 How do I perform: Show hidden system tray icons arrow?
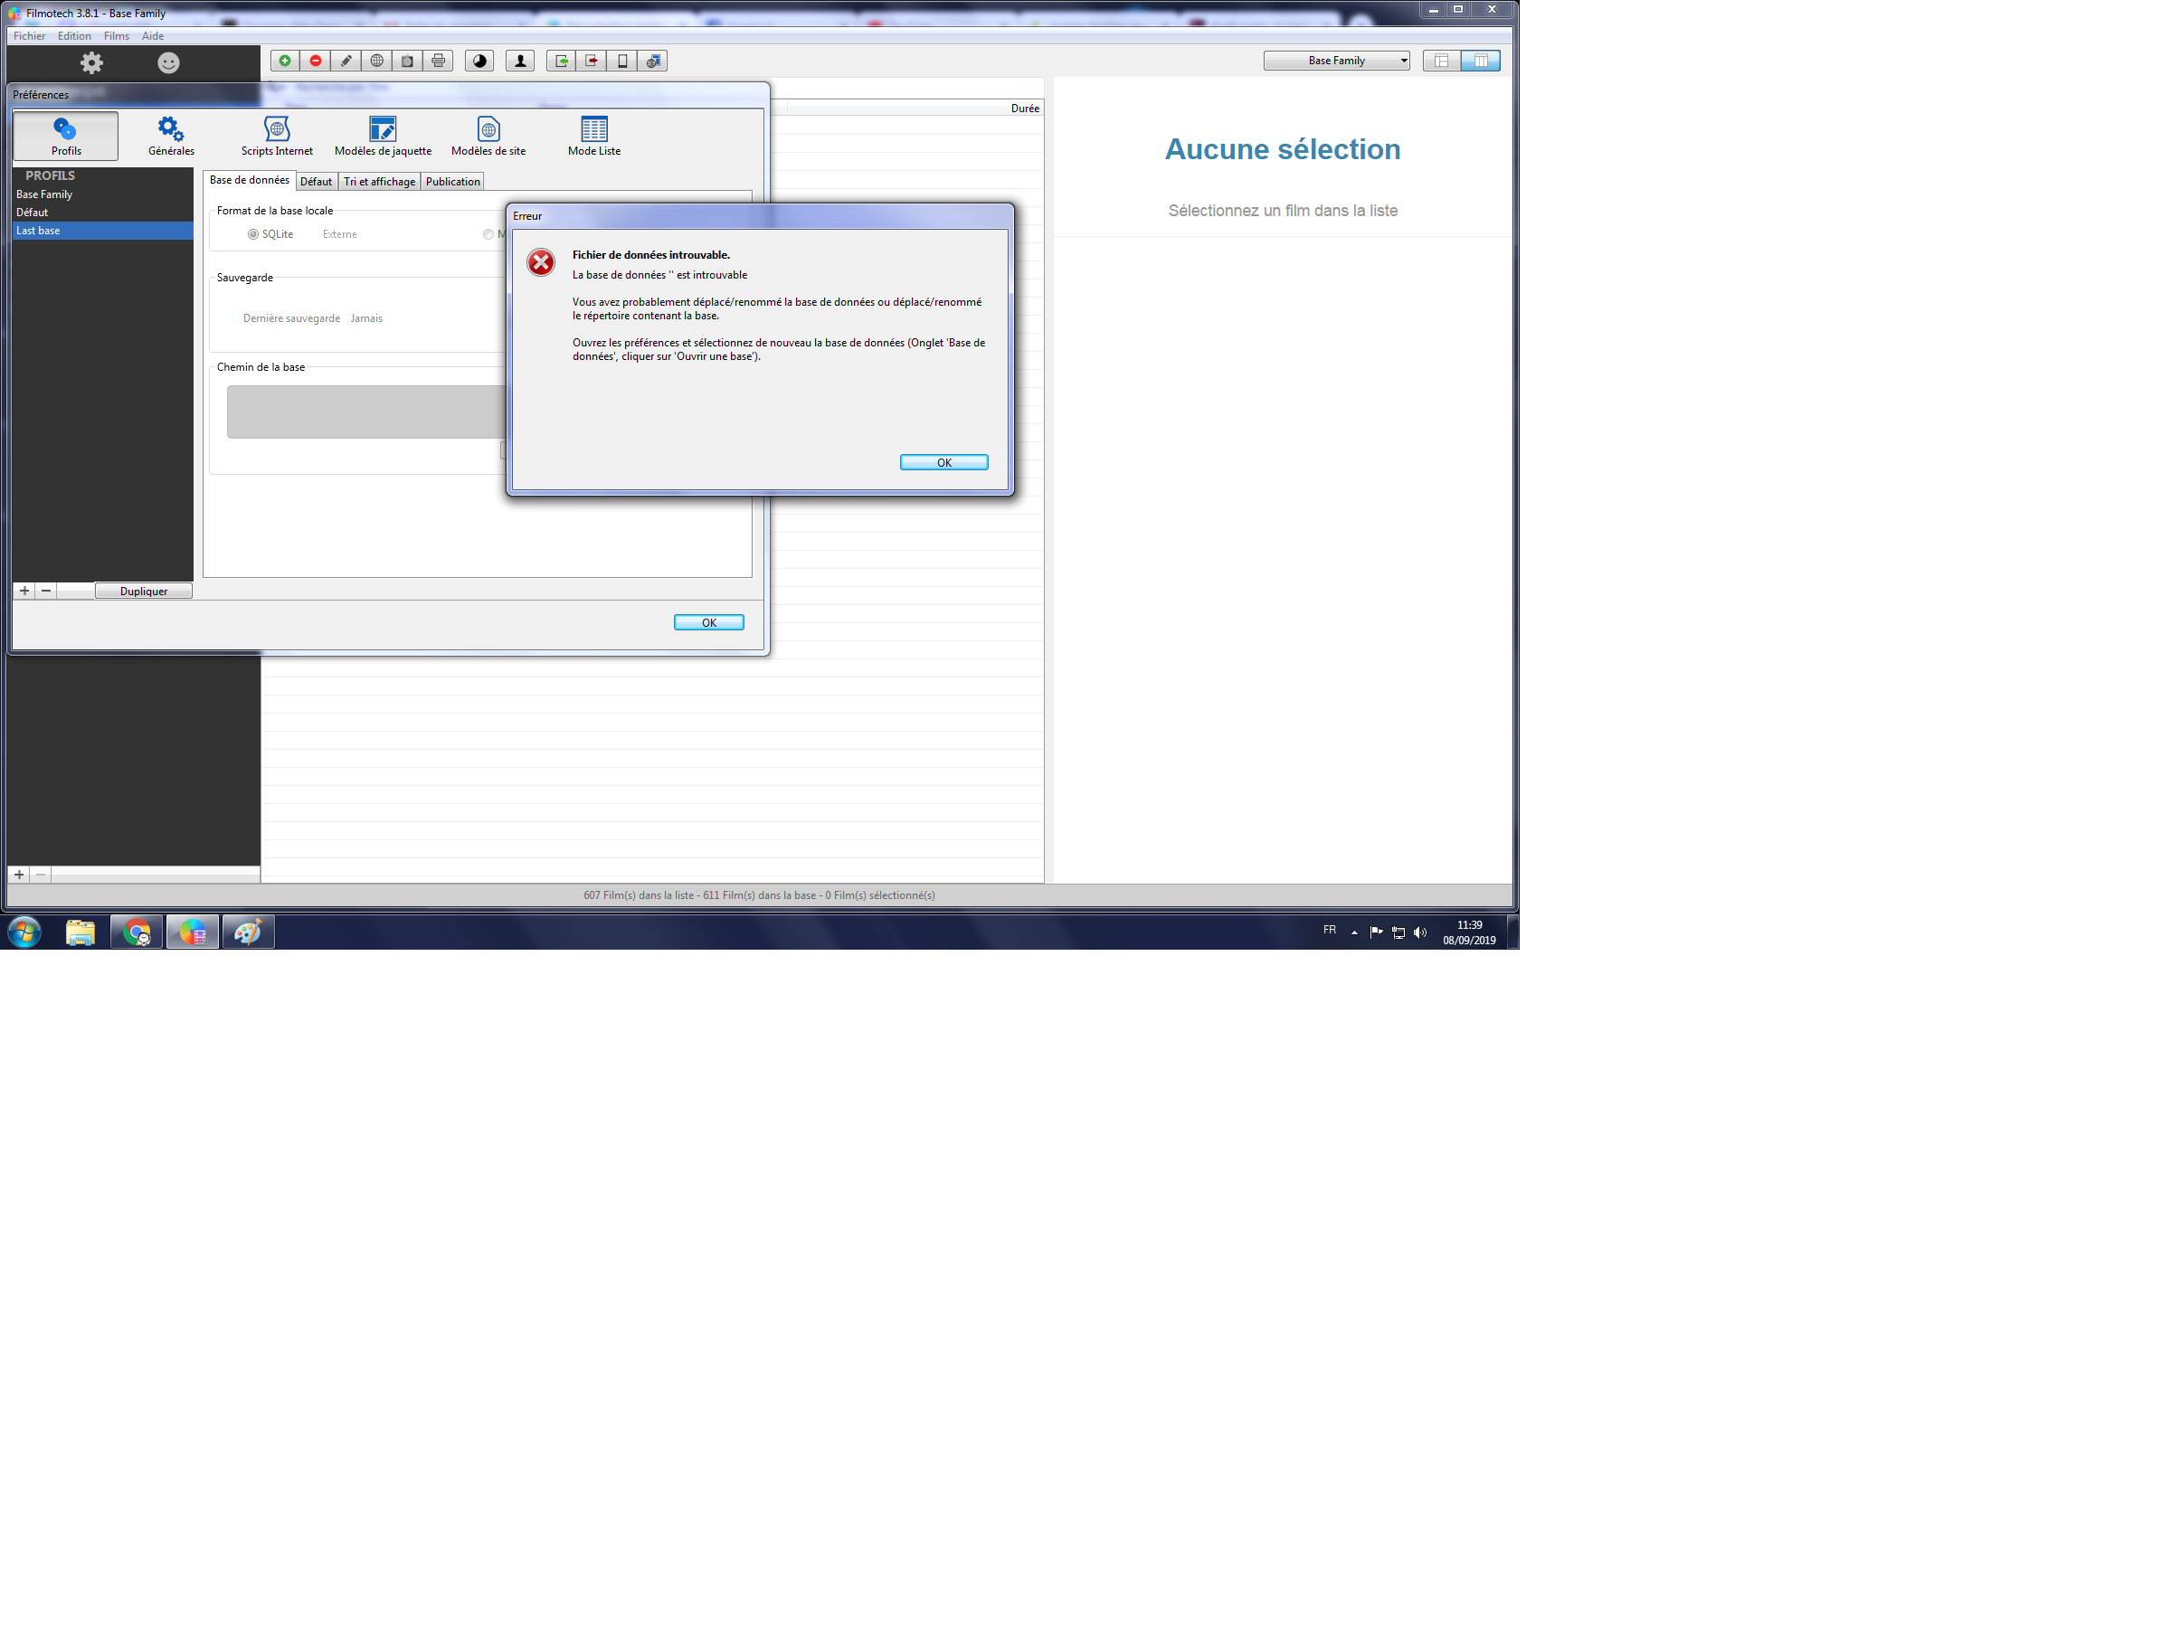point(1354,932)
